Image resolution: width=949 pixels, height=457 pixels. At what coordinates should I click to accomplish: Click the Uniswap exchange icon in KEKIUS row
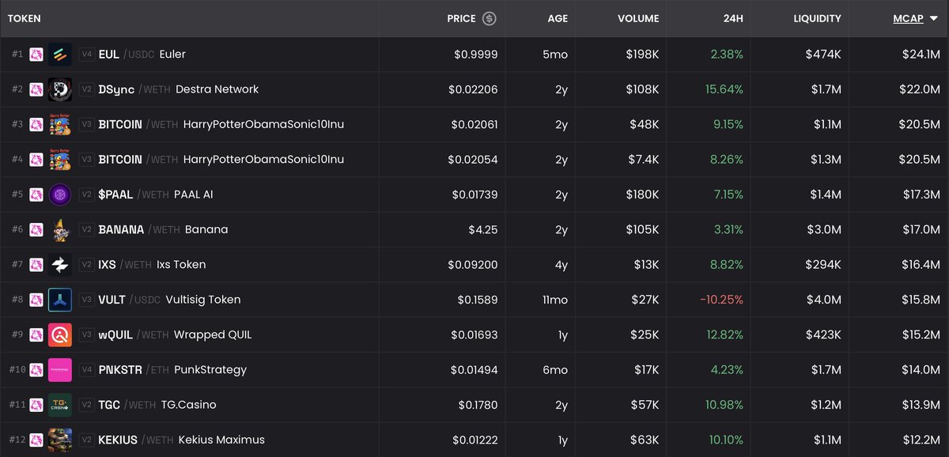click(36, 440)
